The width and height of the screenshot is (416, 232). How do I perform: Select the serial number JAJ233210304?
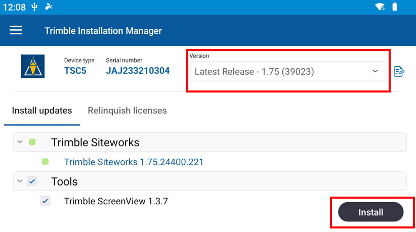click(x=138, y=71)
